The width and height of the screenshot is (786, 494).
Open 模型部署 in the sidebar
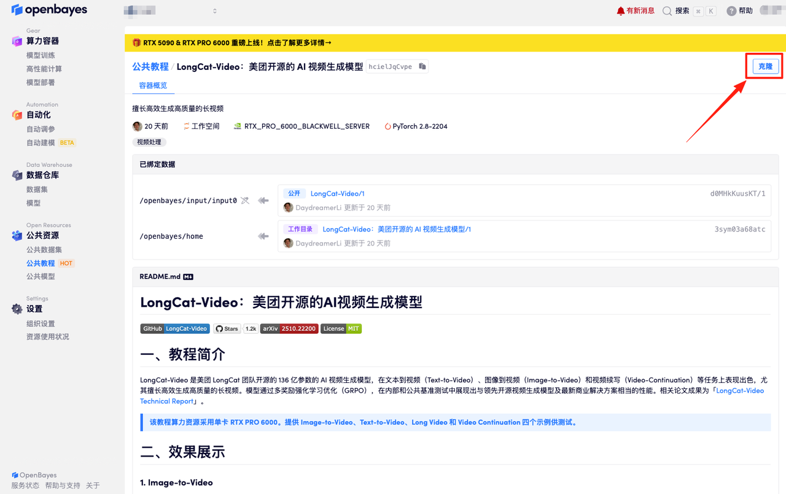(x=41, y=82)
